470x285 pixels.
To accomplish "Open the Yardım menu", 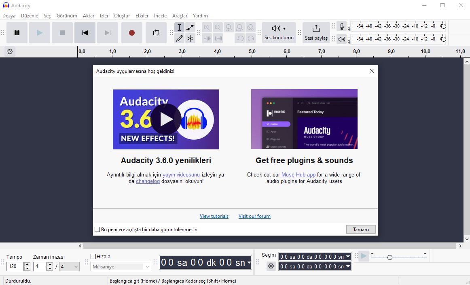I will [200, 16].
